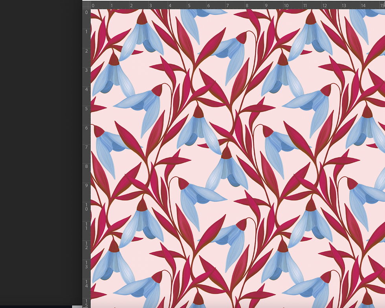This screenshot has width=385, height=308.
Task: Click the 3 mark on the horizontal ruler
Action: pos(150,5)
